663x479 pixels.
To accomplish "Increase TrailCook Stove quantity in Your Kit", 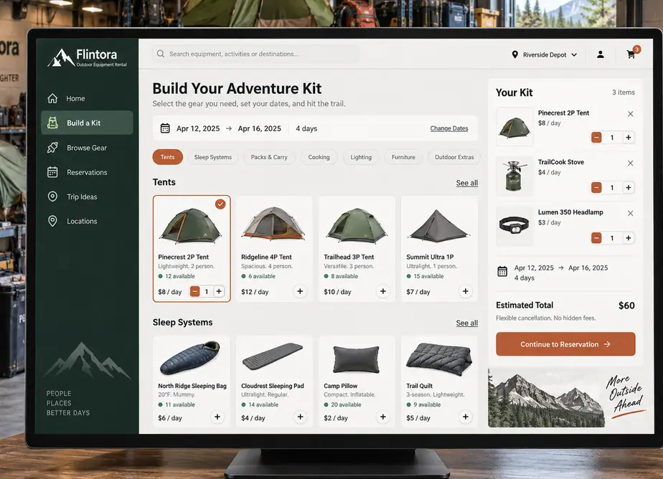I will (x=629, y=188).
